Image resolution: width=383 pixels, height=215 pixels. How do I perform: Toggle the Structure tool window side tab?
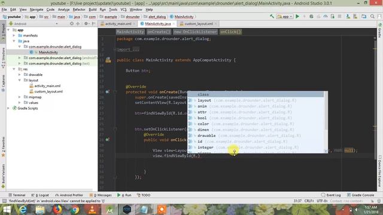(3, 58)
